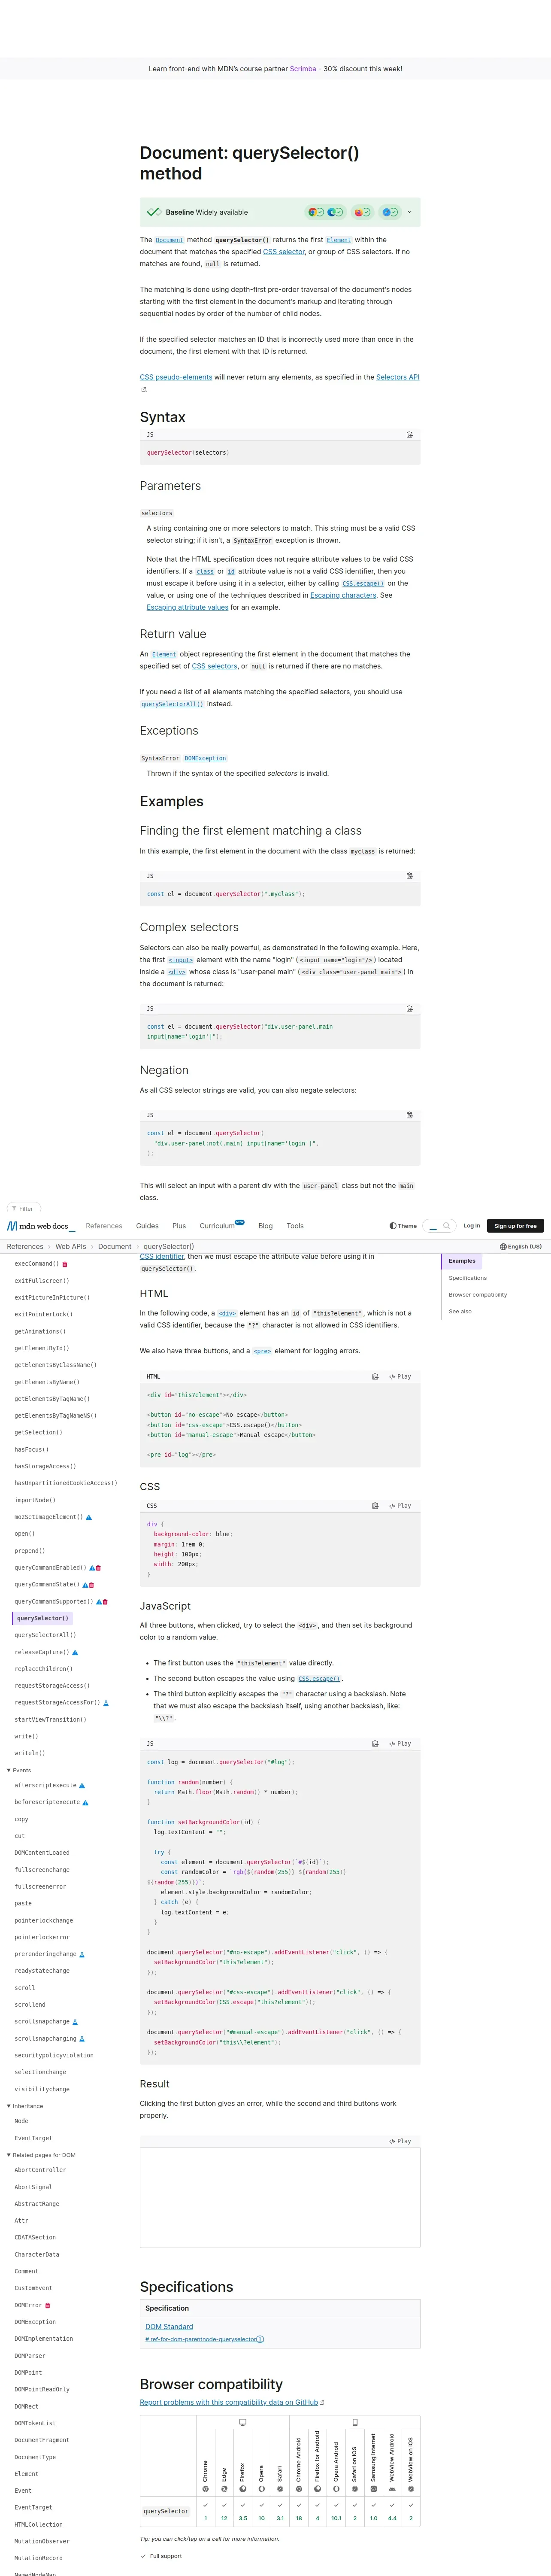551x2576 pixels.
Task: Collapse Related pages for DOM section
Action: [9, 2155]
